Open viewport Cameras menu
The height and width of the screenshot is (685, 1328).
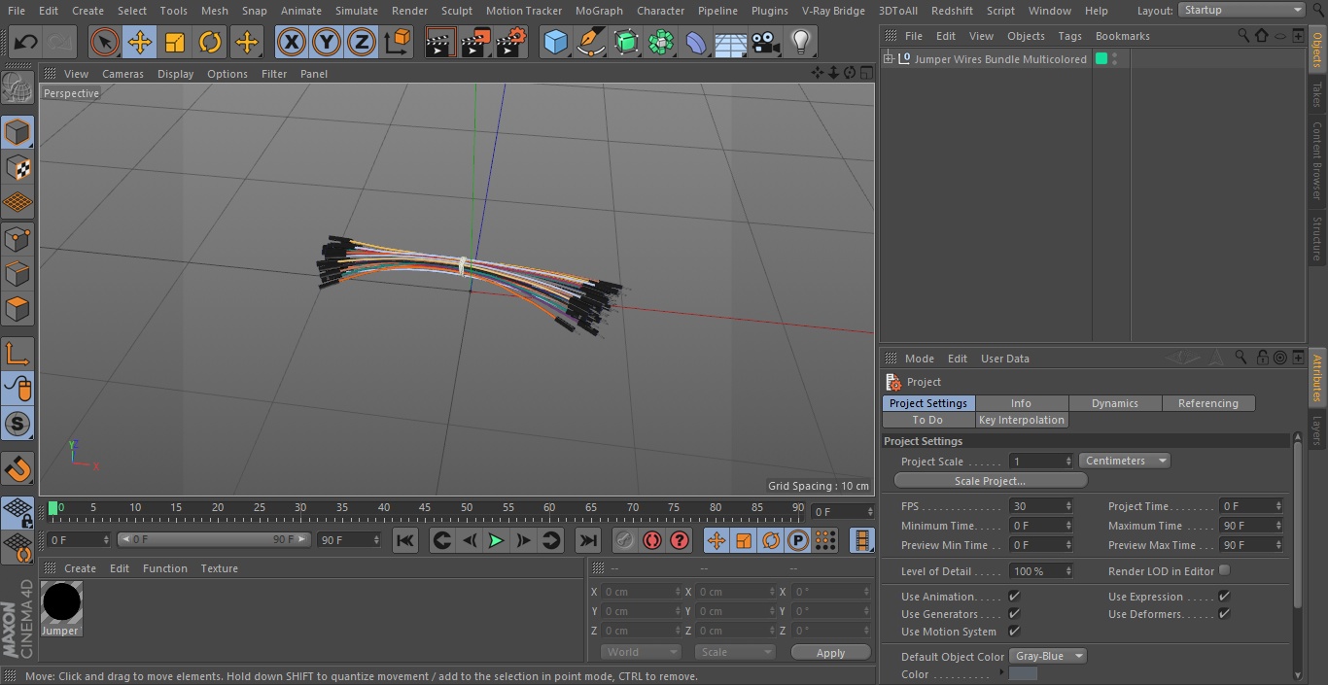click(x=122, y=74)
